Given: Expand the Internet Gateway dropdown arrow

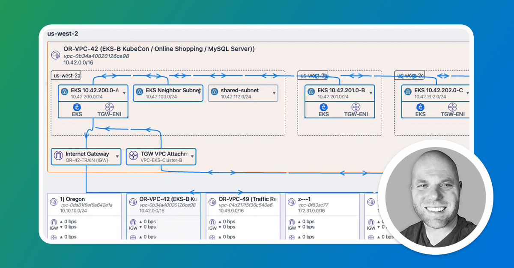Looking at the screenshot, I should pos(117,157).
